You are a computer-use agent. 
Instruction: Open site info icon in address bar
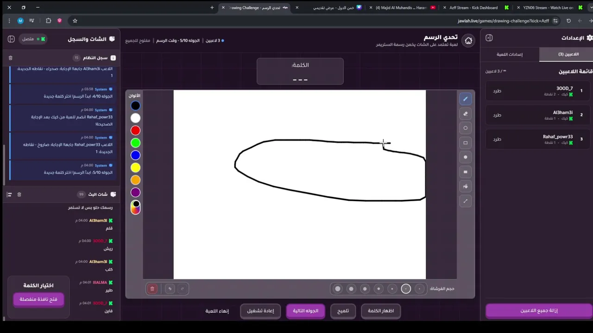[x=555, y=20]
